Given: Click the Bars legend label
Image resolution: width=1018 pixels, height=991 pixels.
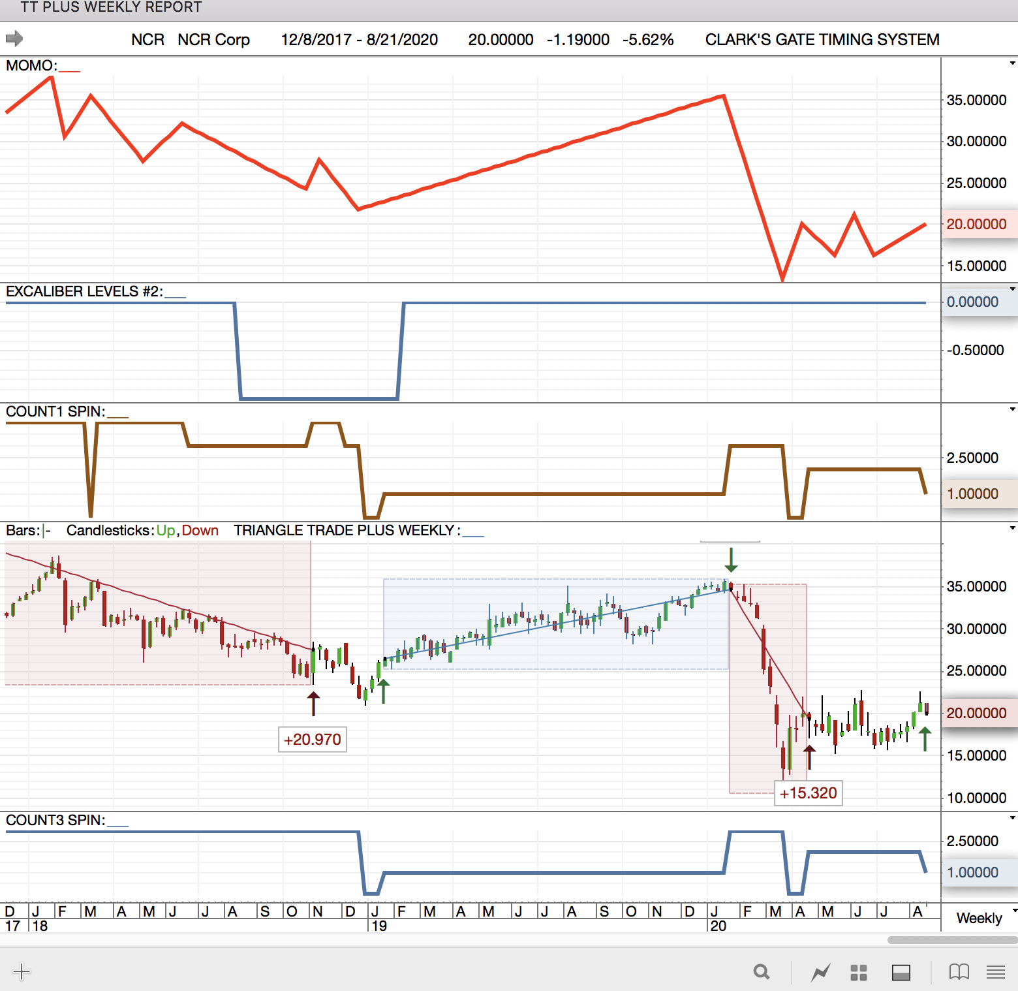Looking at the screenshot, I should [x=23, y=530].
